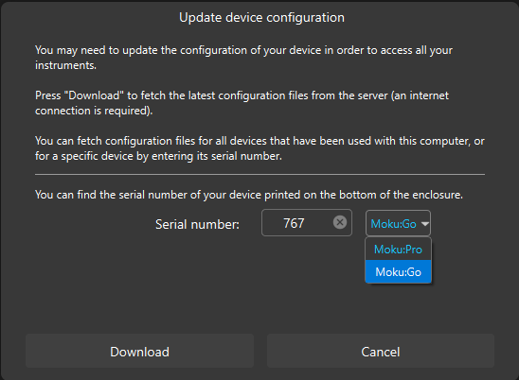Click the phrase "connection is required"

pyautogui.click(x=93, y=111)
